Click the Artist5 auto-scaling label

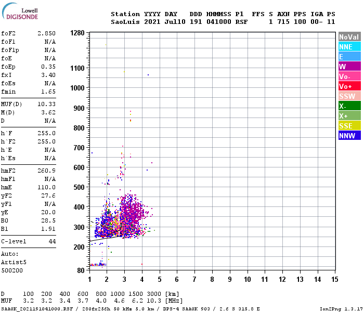[x=14, y=262]
